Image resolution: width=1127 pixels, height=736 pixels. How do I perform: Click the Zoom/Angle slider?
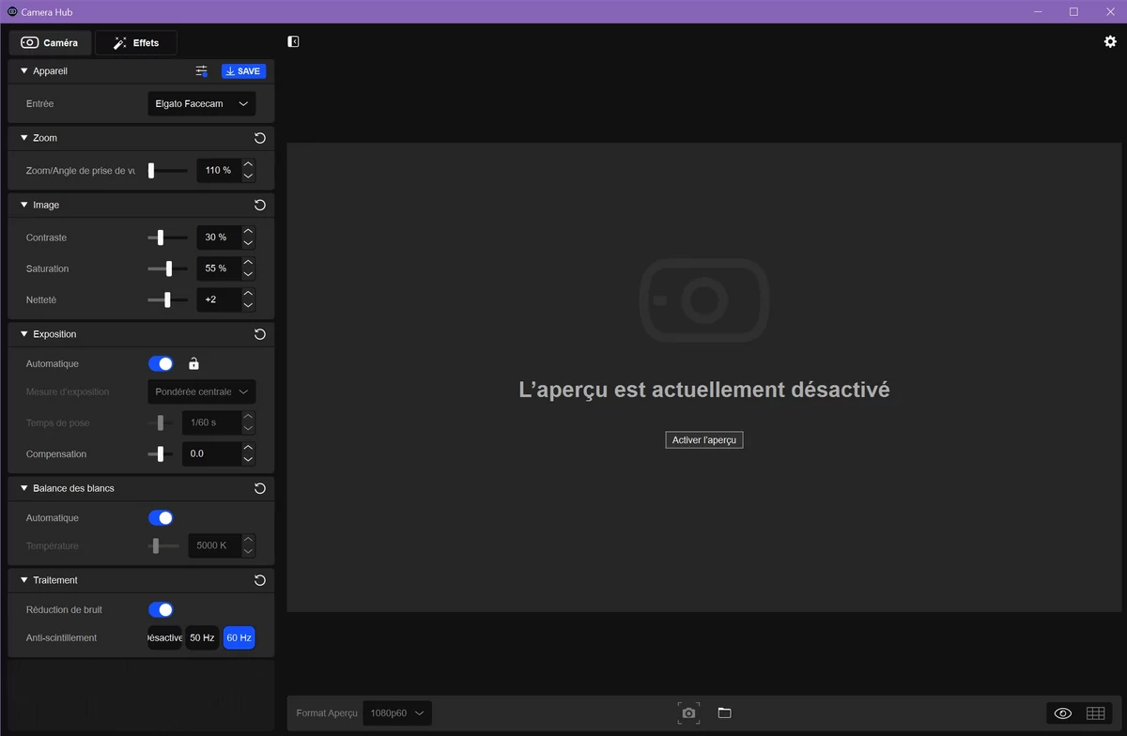point(167,171)
